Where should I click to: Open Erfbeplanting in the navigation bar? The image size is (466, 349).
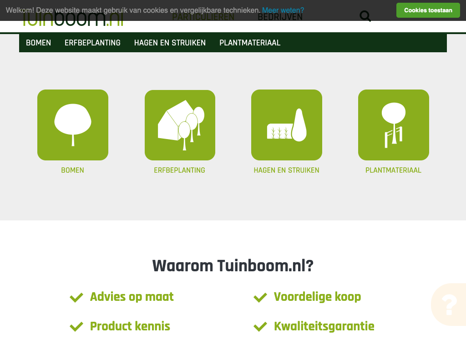click(x=92, y=43)
